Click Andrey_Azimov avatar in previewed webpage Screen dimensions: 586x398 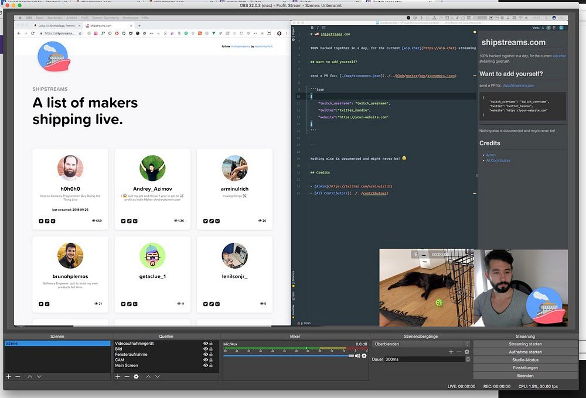tap(152, 169)
